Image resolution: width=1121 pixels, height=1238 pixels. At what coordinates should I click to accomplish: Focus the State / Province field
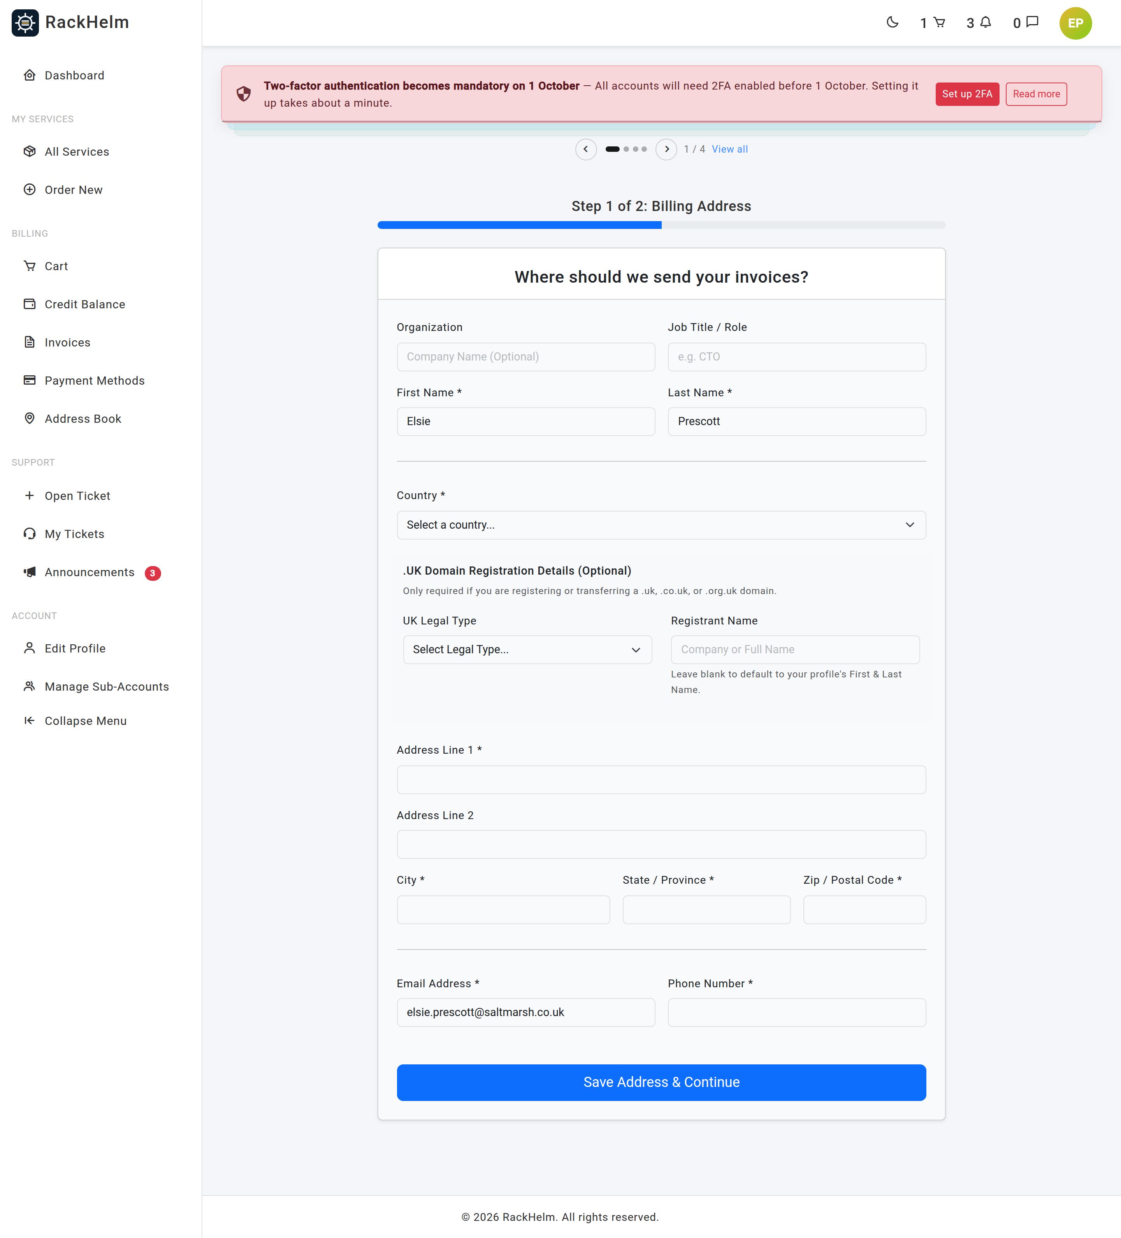click(706, 909)
